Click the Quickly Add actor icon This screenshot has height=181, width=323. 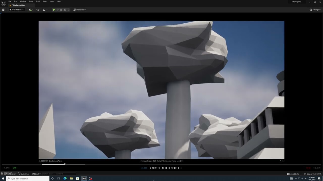click(30, 10)
